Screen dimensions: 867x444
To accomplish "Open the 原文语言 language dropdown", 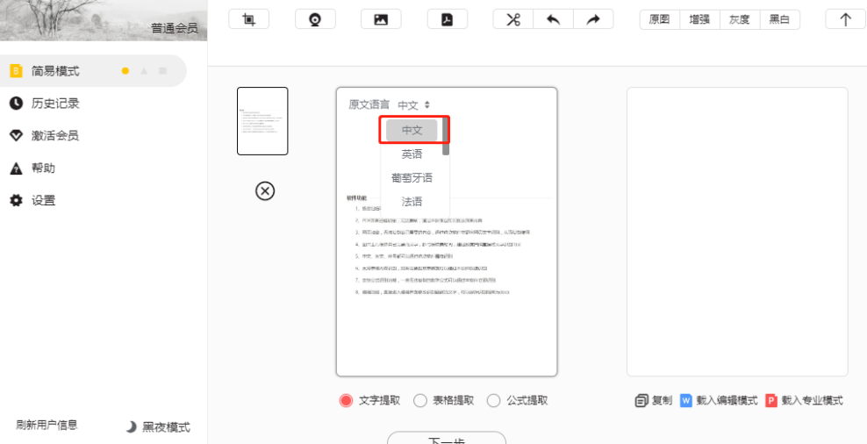I will (x=413, y=104).
